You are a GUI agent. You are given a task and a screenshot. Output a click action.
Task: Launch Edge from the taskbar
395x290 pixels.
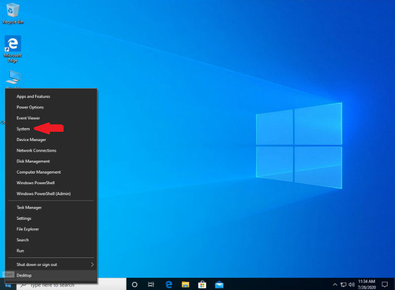[x=168, y=284]
